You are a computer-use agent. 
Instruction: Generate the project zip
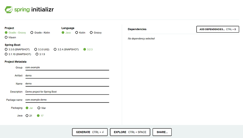(x=90, y=132)
